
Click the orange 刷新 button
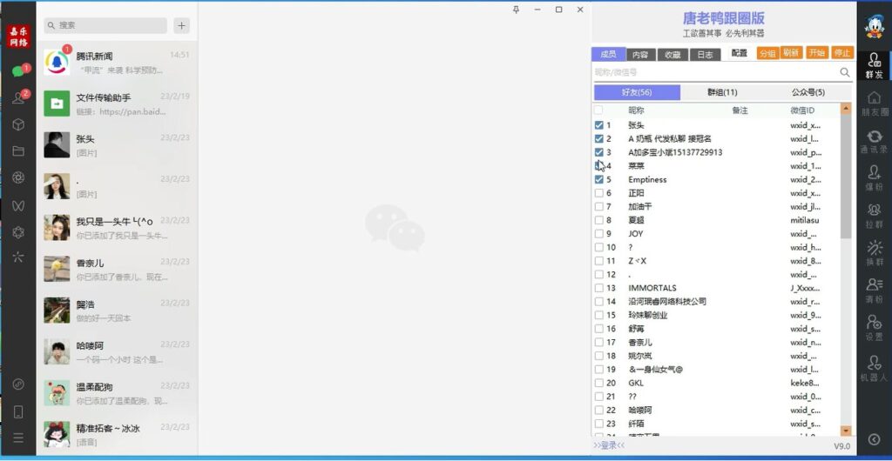tap(791, 53)
